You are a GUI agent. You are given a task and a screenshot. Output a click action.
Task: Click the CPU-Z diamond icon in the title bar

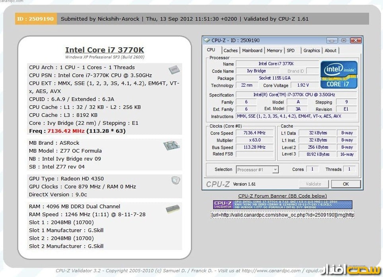(x=207, y=40)
